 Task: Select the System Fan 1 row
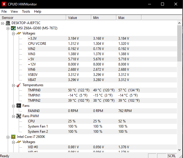tap(102, 126)
